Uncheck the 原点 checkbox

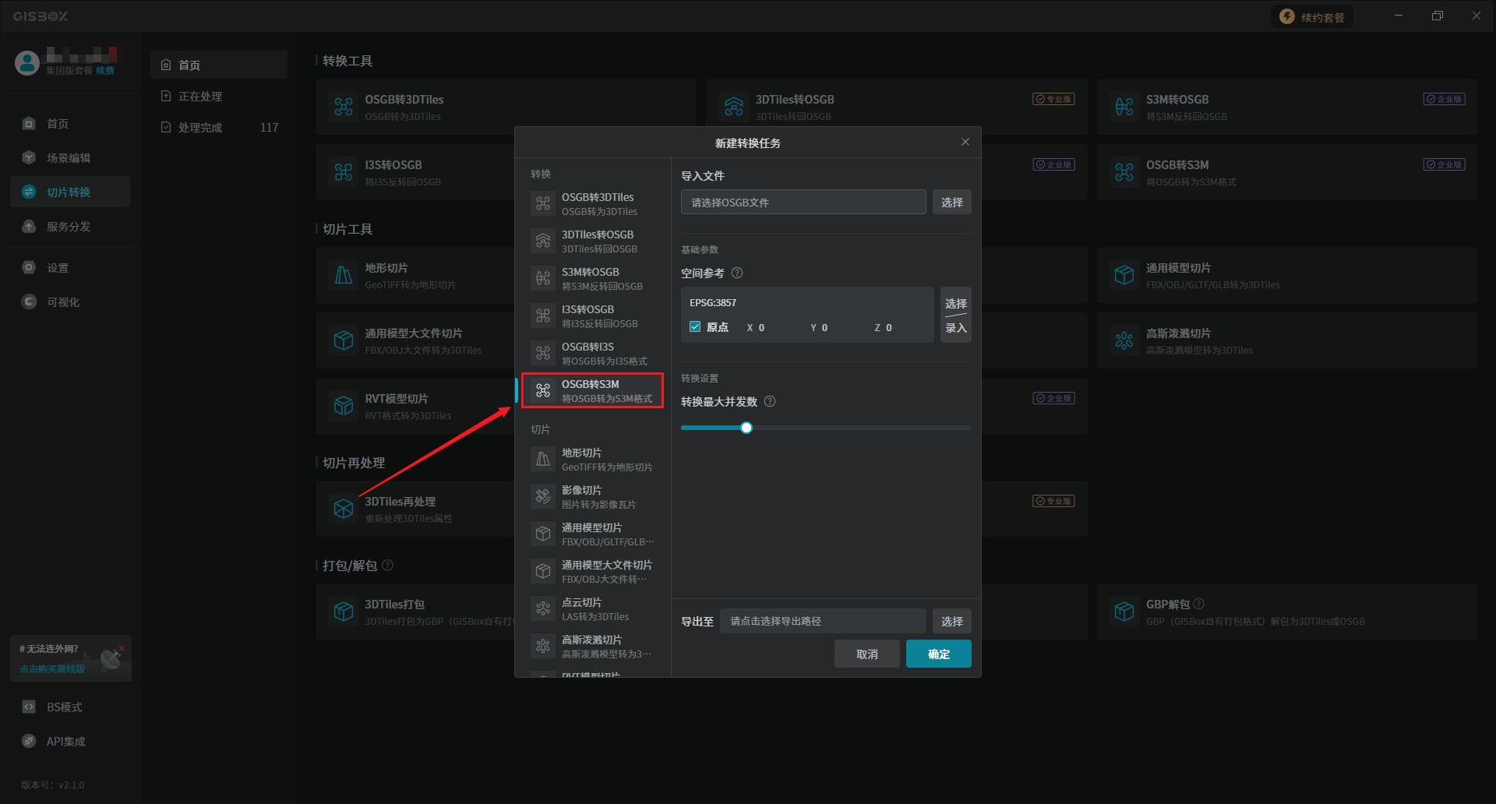[x=695, y=327]
